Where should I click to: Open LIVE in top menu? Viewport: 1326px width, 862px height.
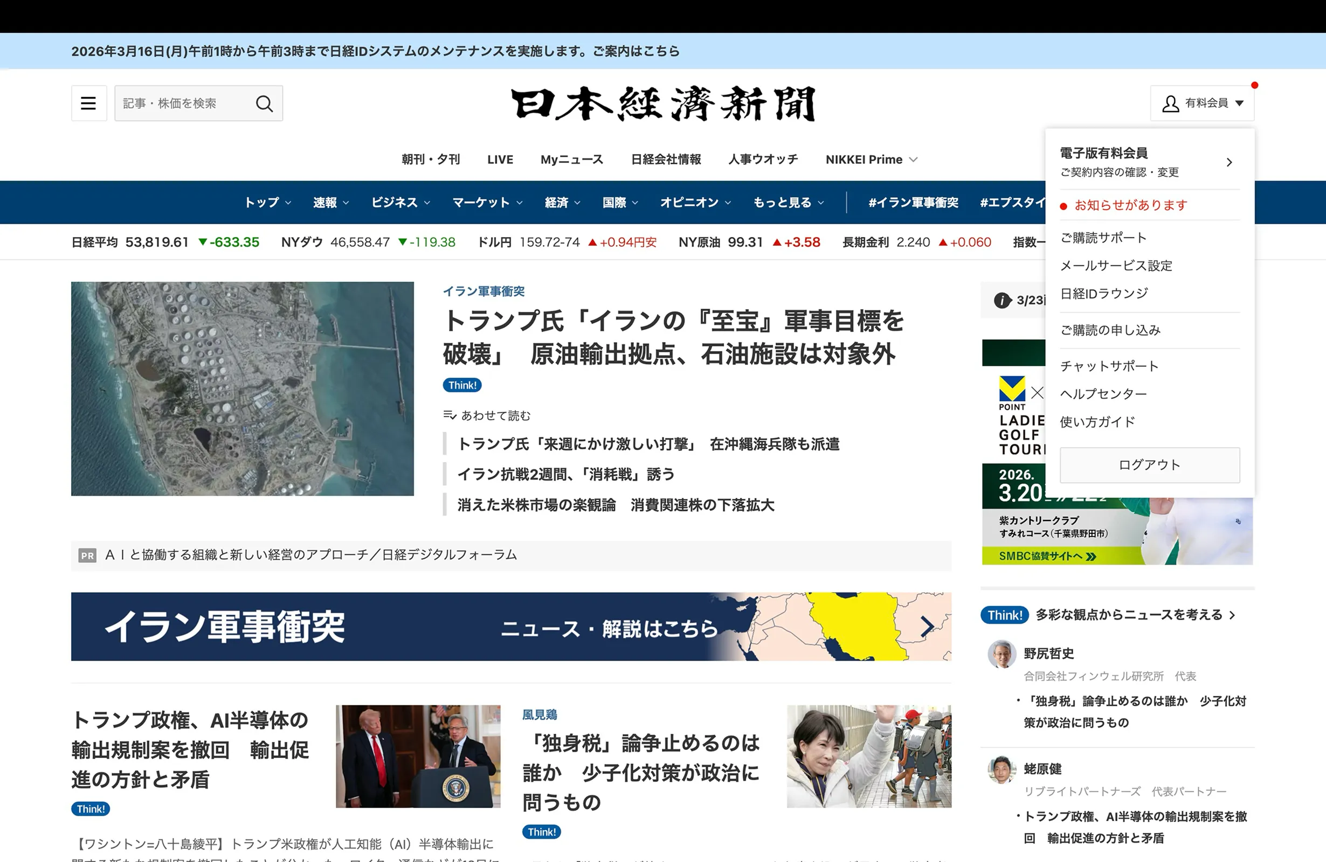click(x=500, y=159)
